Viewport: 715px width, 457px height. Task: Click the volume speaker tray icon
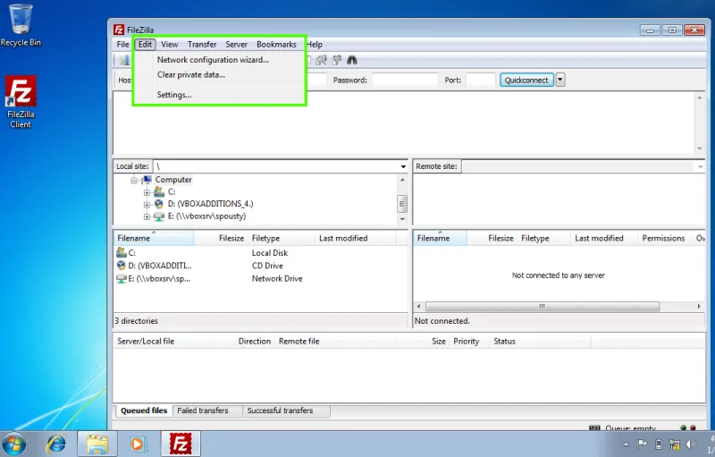[691, 444]
